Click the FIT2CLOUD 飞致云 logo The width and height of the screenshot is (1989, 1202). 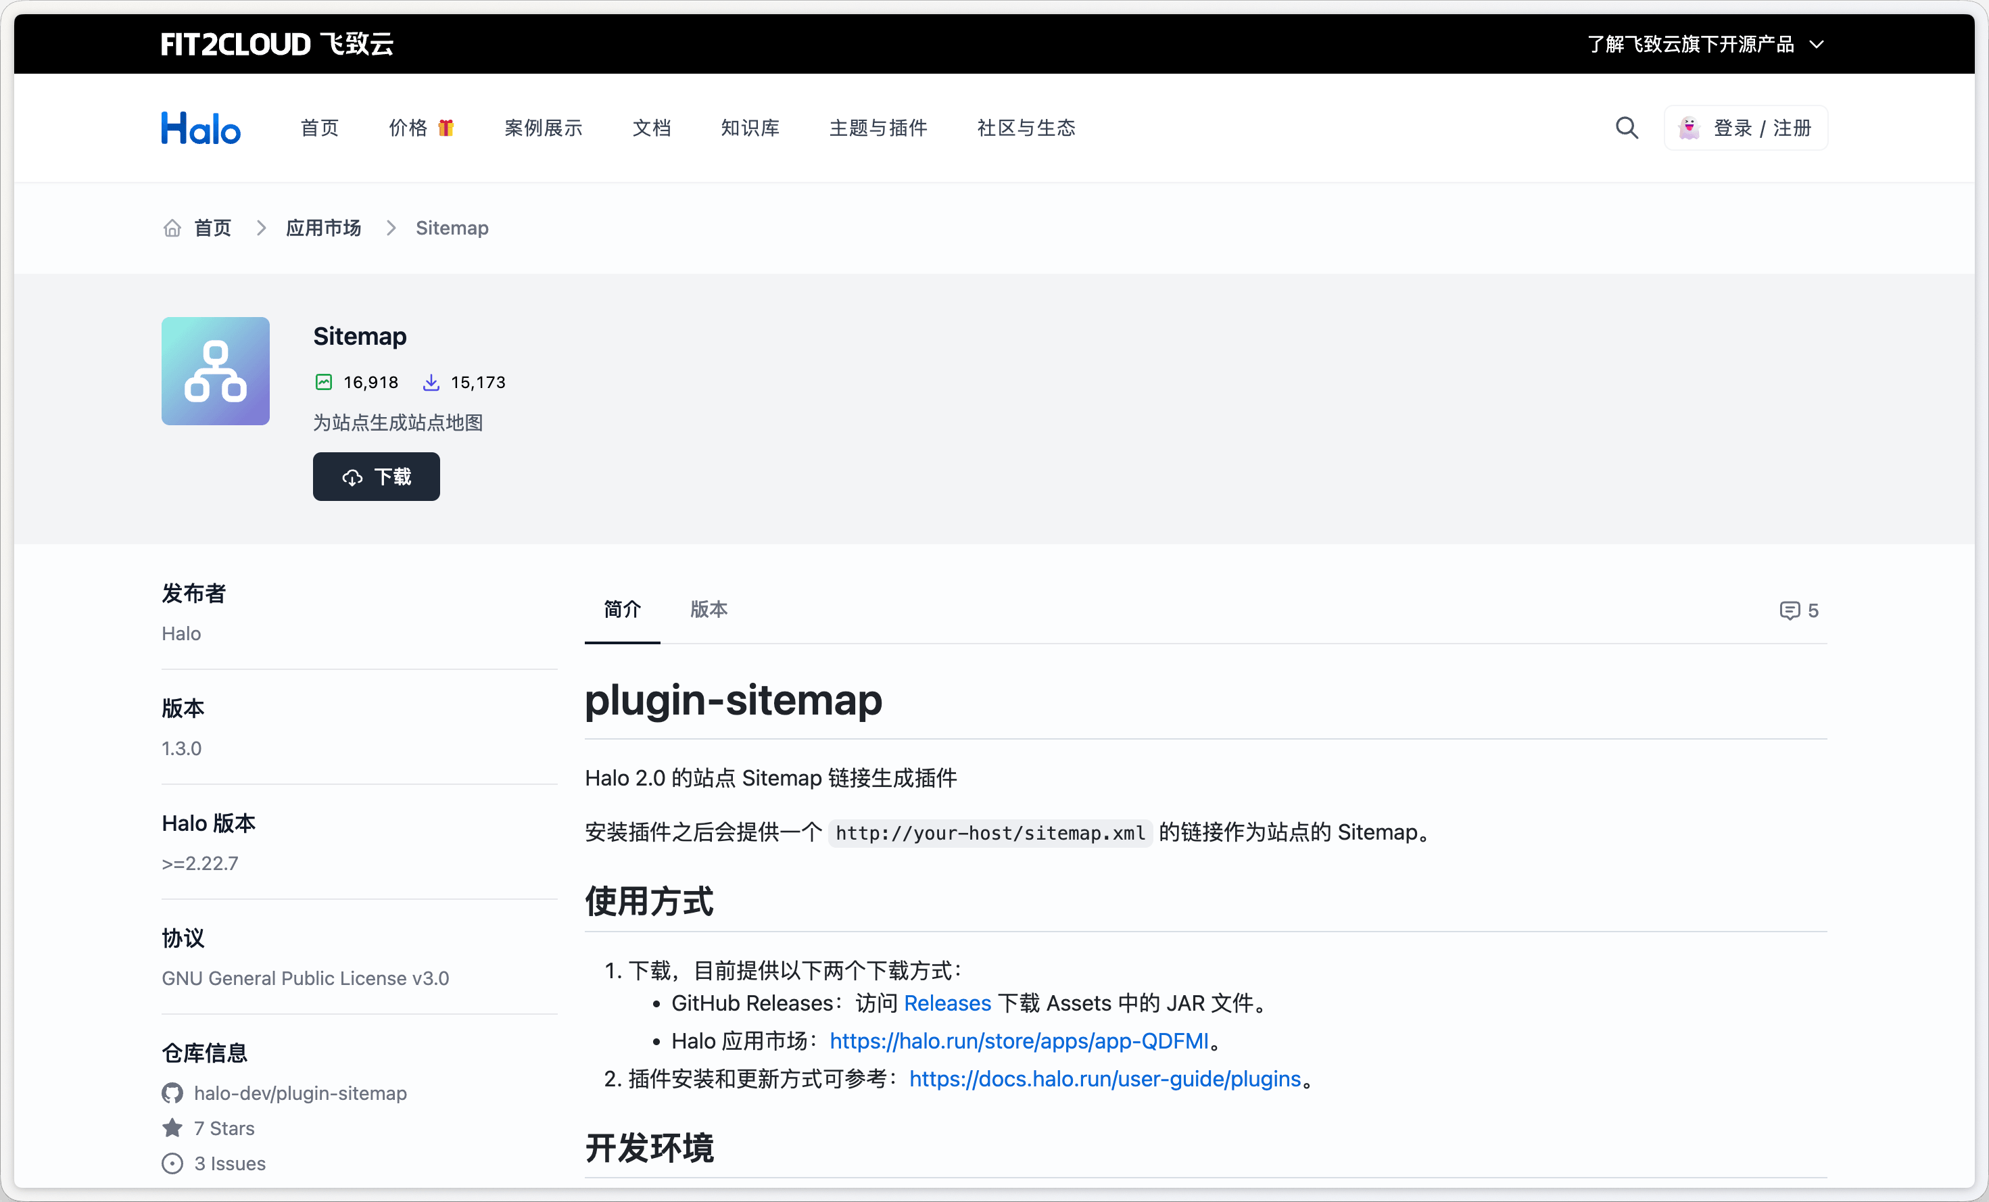(x=277, y=43)
